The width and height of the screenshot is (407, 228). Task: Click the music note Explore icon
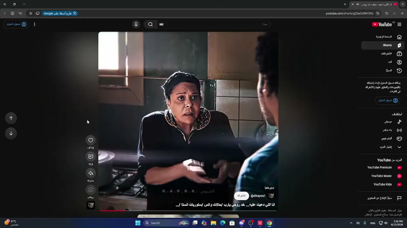point(399,122)
